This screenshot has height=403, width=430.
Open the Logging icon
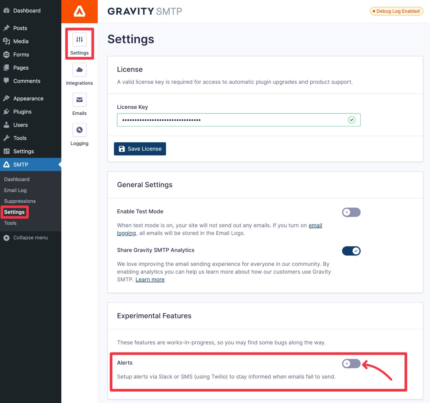pyautogui.click(x=79, y=130)
